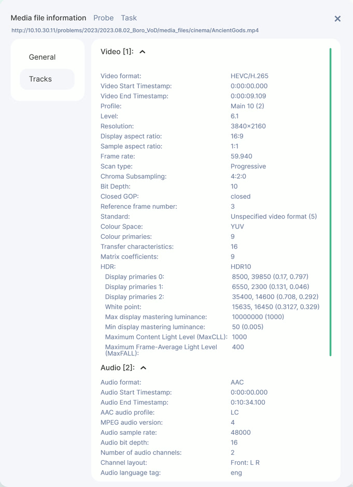This screenshot has width=353, height=487.
Task: Click the Audio [2] section heading
Action: tap(117, 368)
